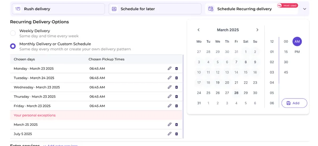Edit the Tuesday March 24 2025 row
Image resolution: width=318 pixels, height=146 pixels.
tap(170, 78)
